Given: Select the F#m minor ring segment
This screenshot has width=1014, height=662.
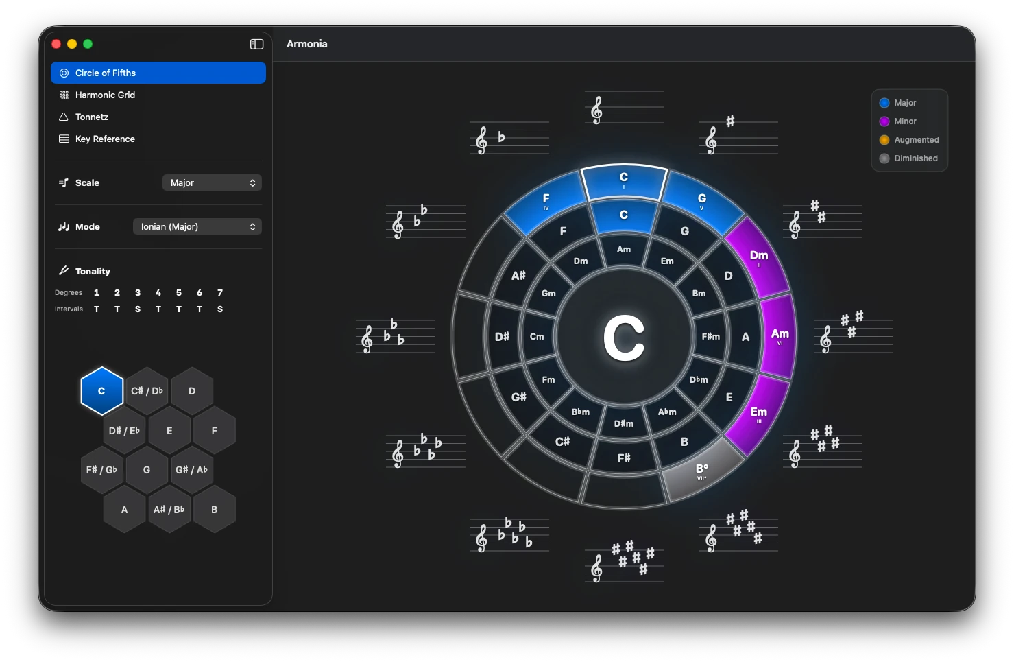Looking at the screenshot, I should point(711,337).
